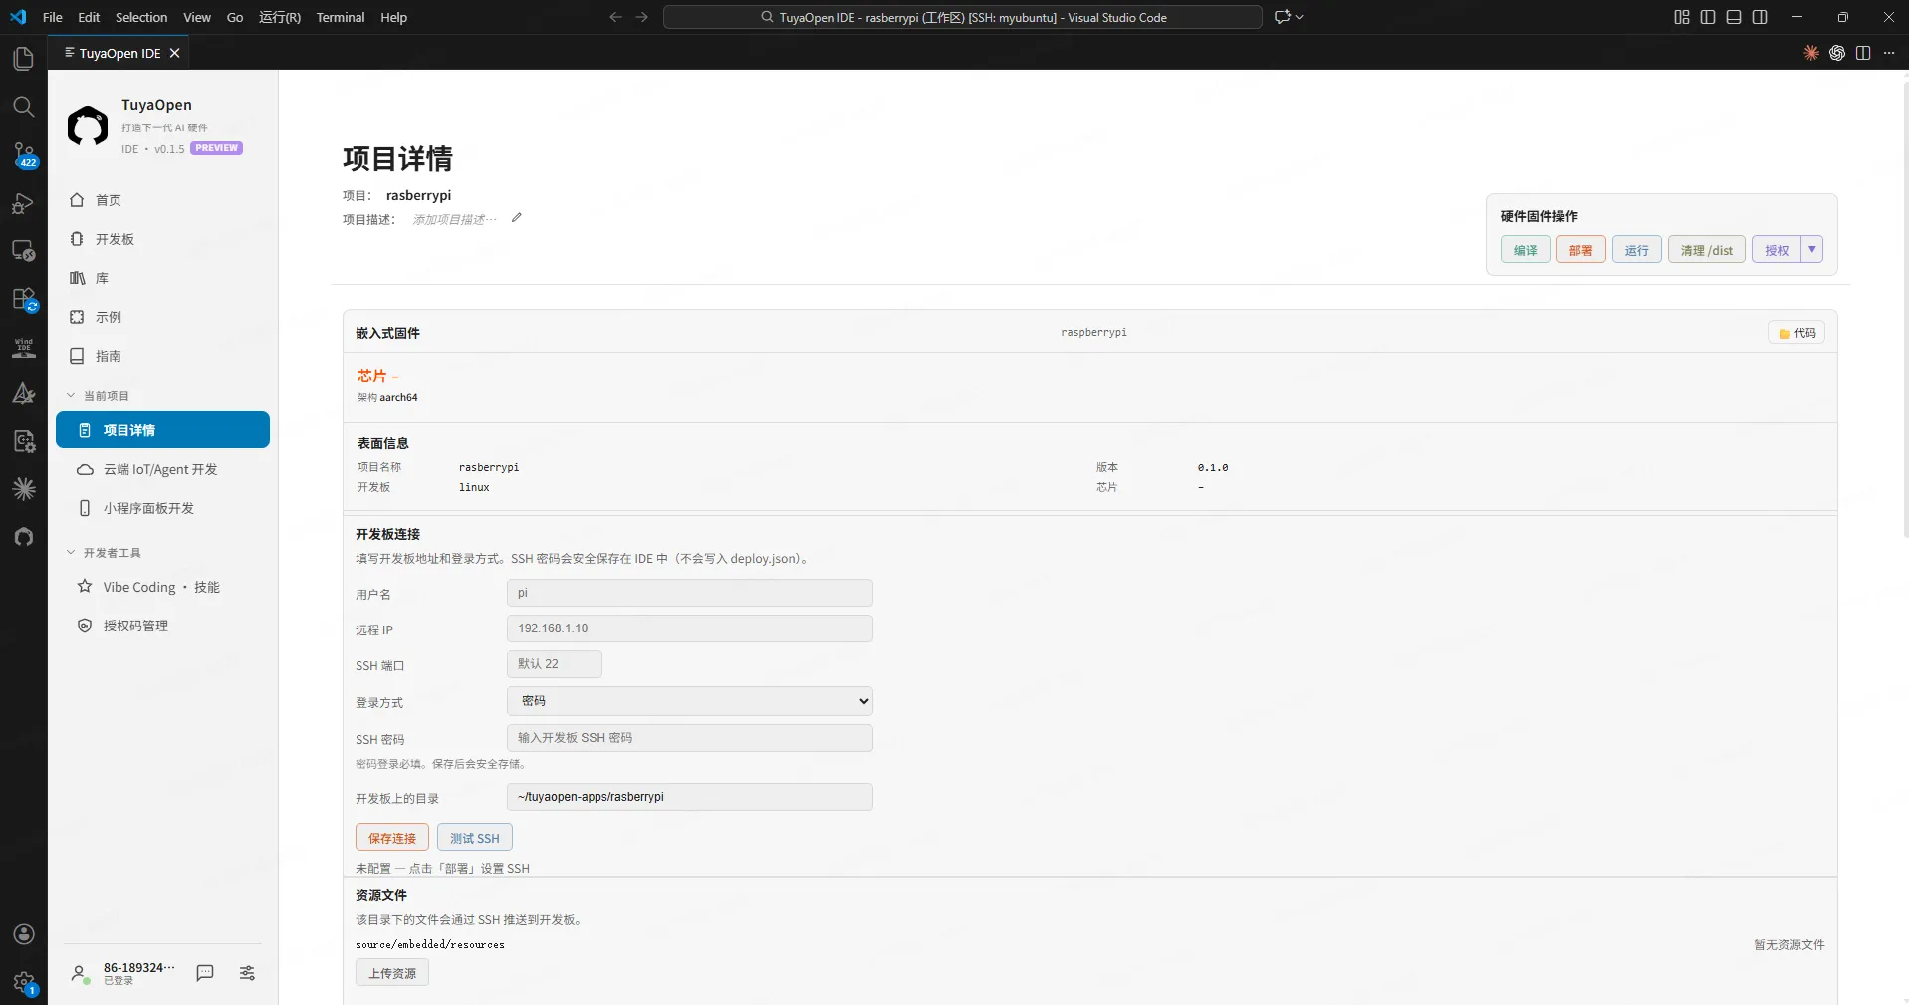Split the editor to the right

pos(1863,53)
